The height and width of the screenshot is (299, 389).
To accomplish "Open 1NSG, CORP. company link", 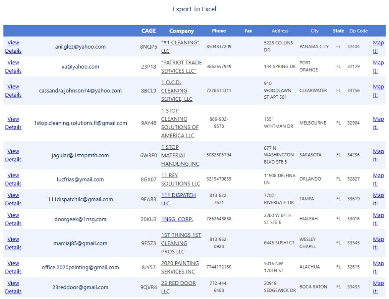I will point(177,220).
